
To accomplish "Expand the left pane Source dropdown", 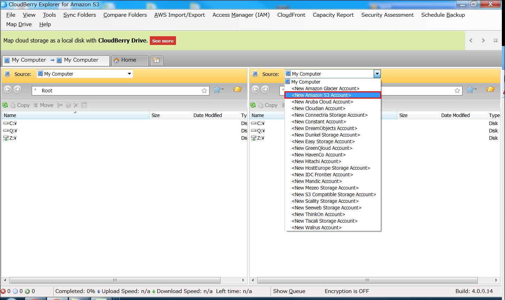I will pos(129,74).
